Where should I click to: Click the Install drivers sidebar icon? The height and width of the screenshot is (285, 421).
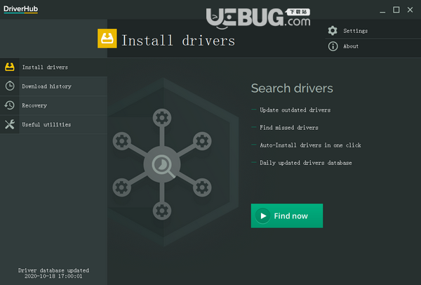[10, 67]
